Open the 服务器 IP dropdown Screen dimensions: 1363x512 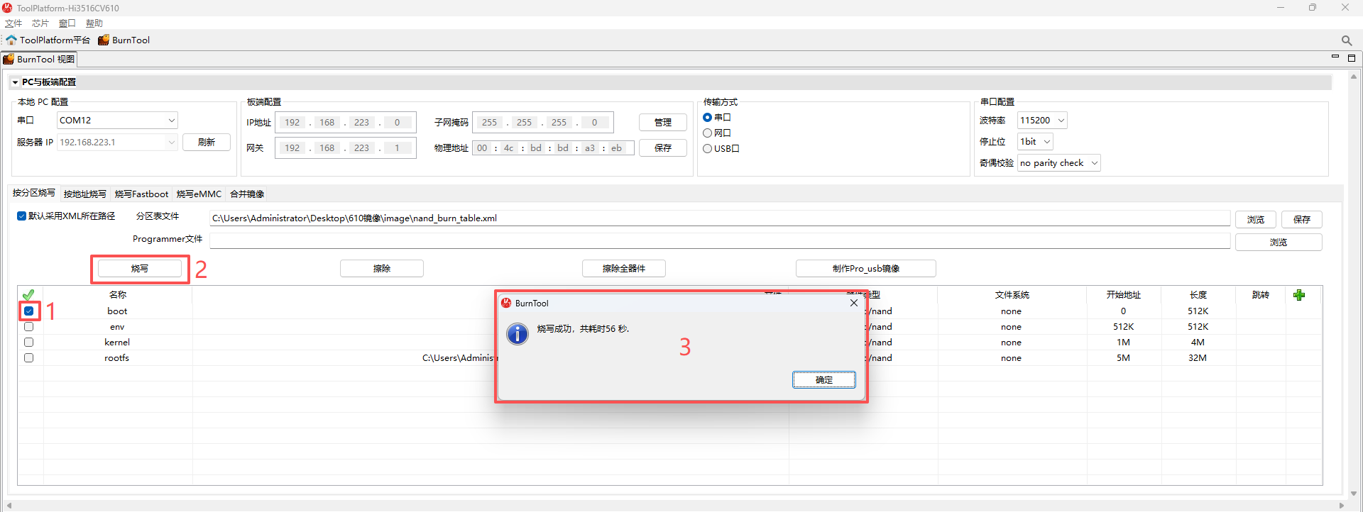(x=117, y=142)
